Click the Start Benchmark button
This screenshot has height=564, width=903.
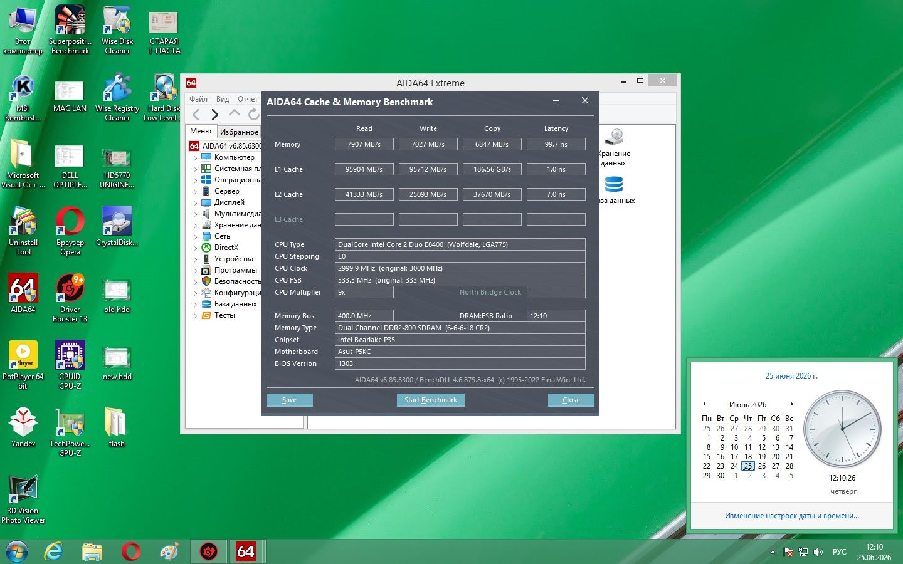pyautogui.click(x=430, y=400)
